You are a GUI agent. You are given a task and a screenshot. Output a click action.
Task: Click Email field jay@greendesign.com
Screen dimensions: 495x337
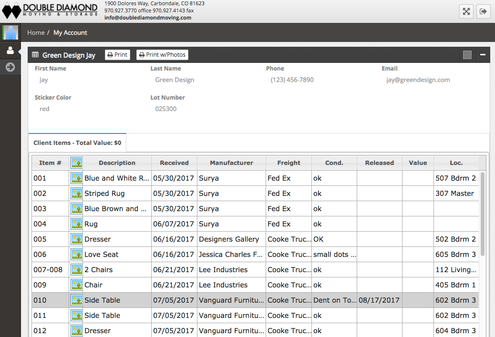tap(418, 80)
